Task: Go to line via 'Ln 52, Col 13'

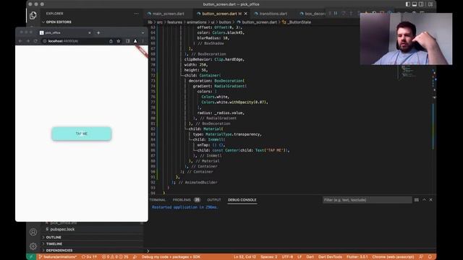Action: pos(245,257)
